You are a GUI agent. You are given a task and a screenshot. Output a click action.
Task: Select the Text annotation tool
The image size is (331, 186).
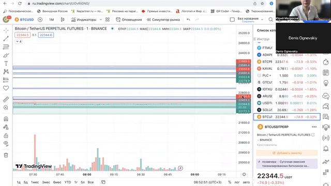point(6,64)
